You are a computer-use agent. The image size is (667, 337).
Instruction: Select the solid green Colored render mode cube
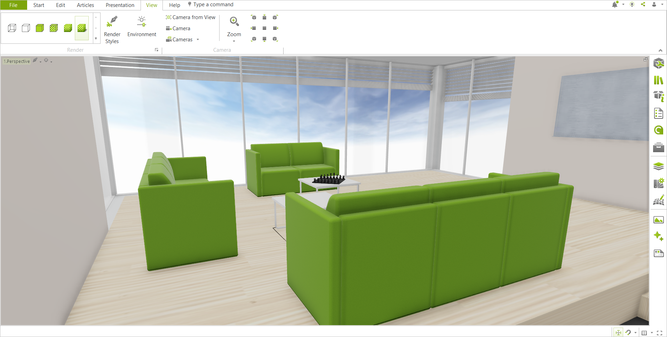(40, 28)
